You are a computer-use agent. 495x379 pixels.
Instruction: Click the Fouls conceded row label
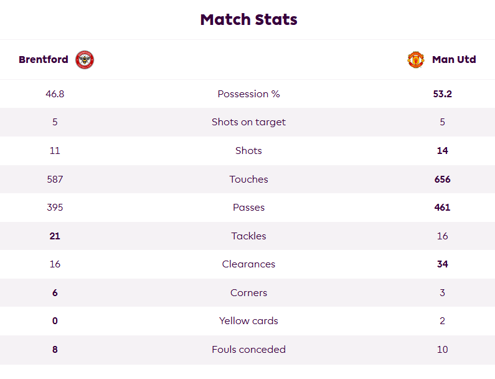[249, 349]
